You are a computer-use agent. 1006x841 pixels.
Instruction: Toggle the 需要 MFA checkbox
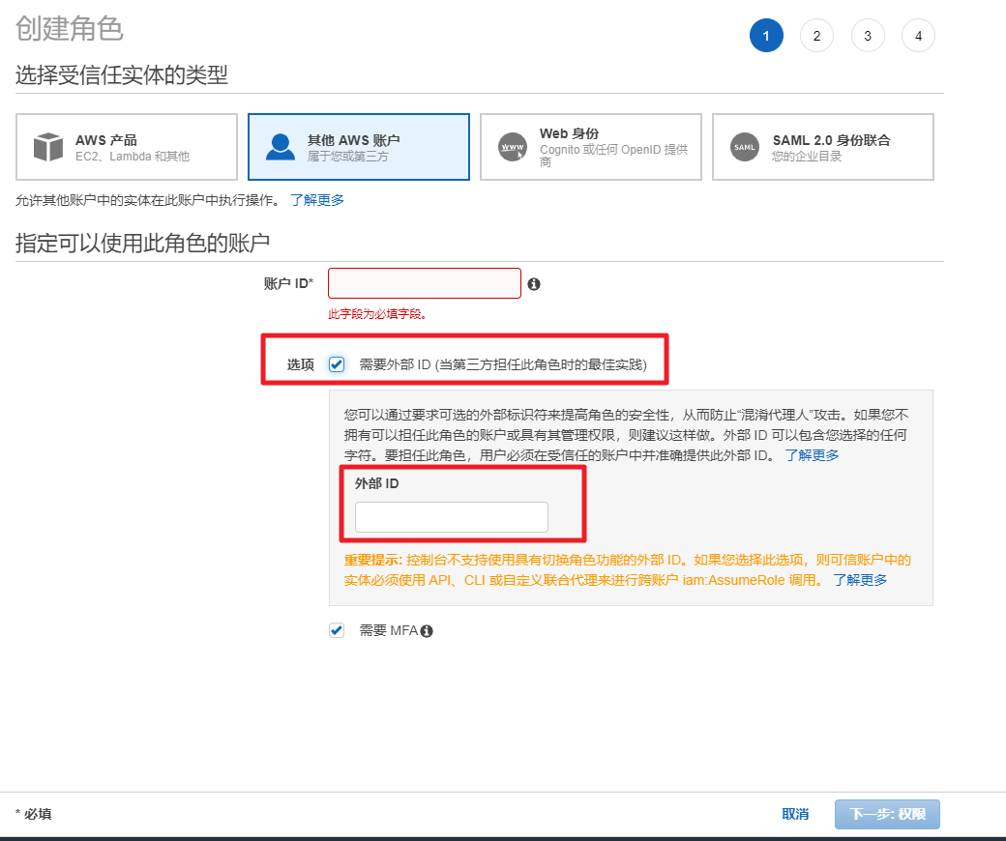337,630
